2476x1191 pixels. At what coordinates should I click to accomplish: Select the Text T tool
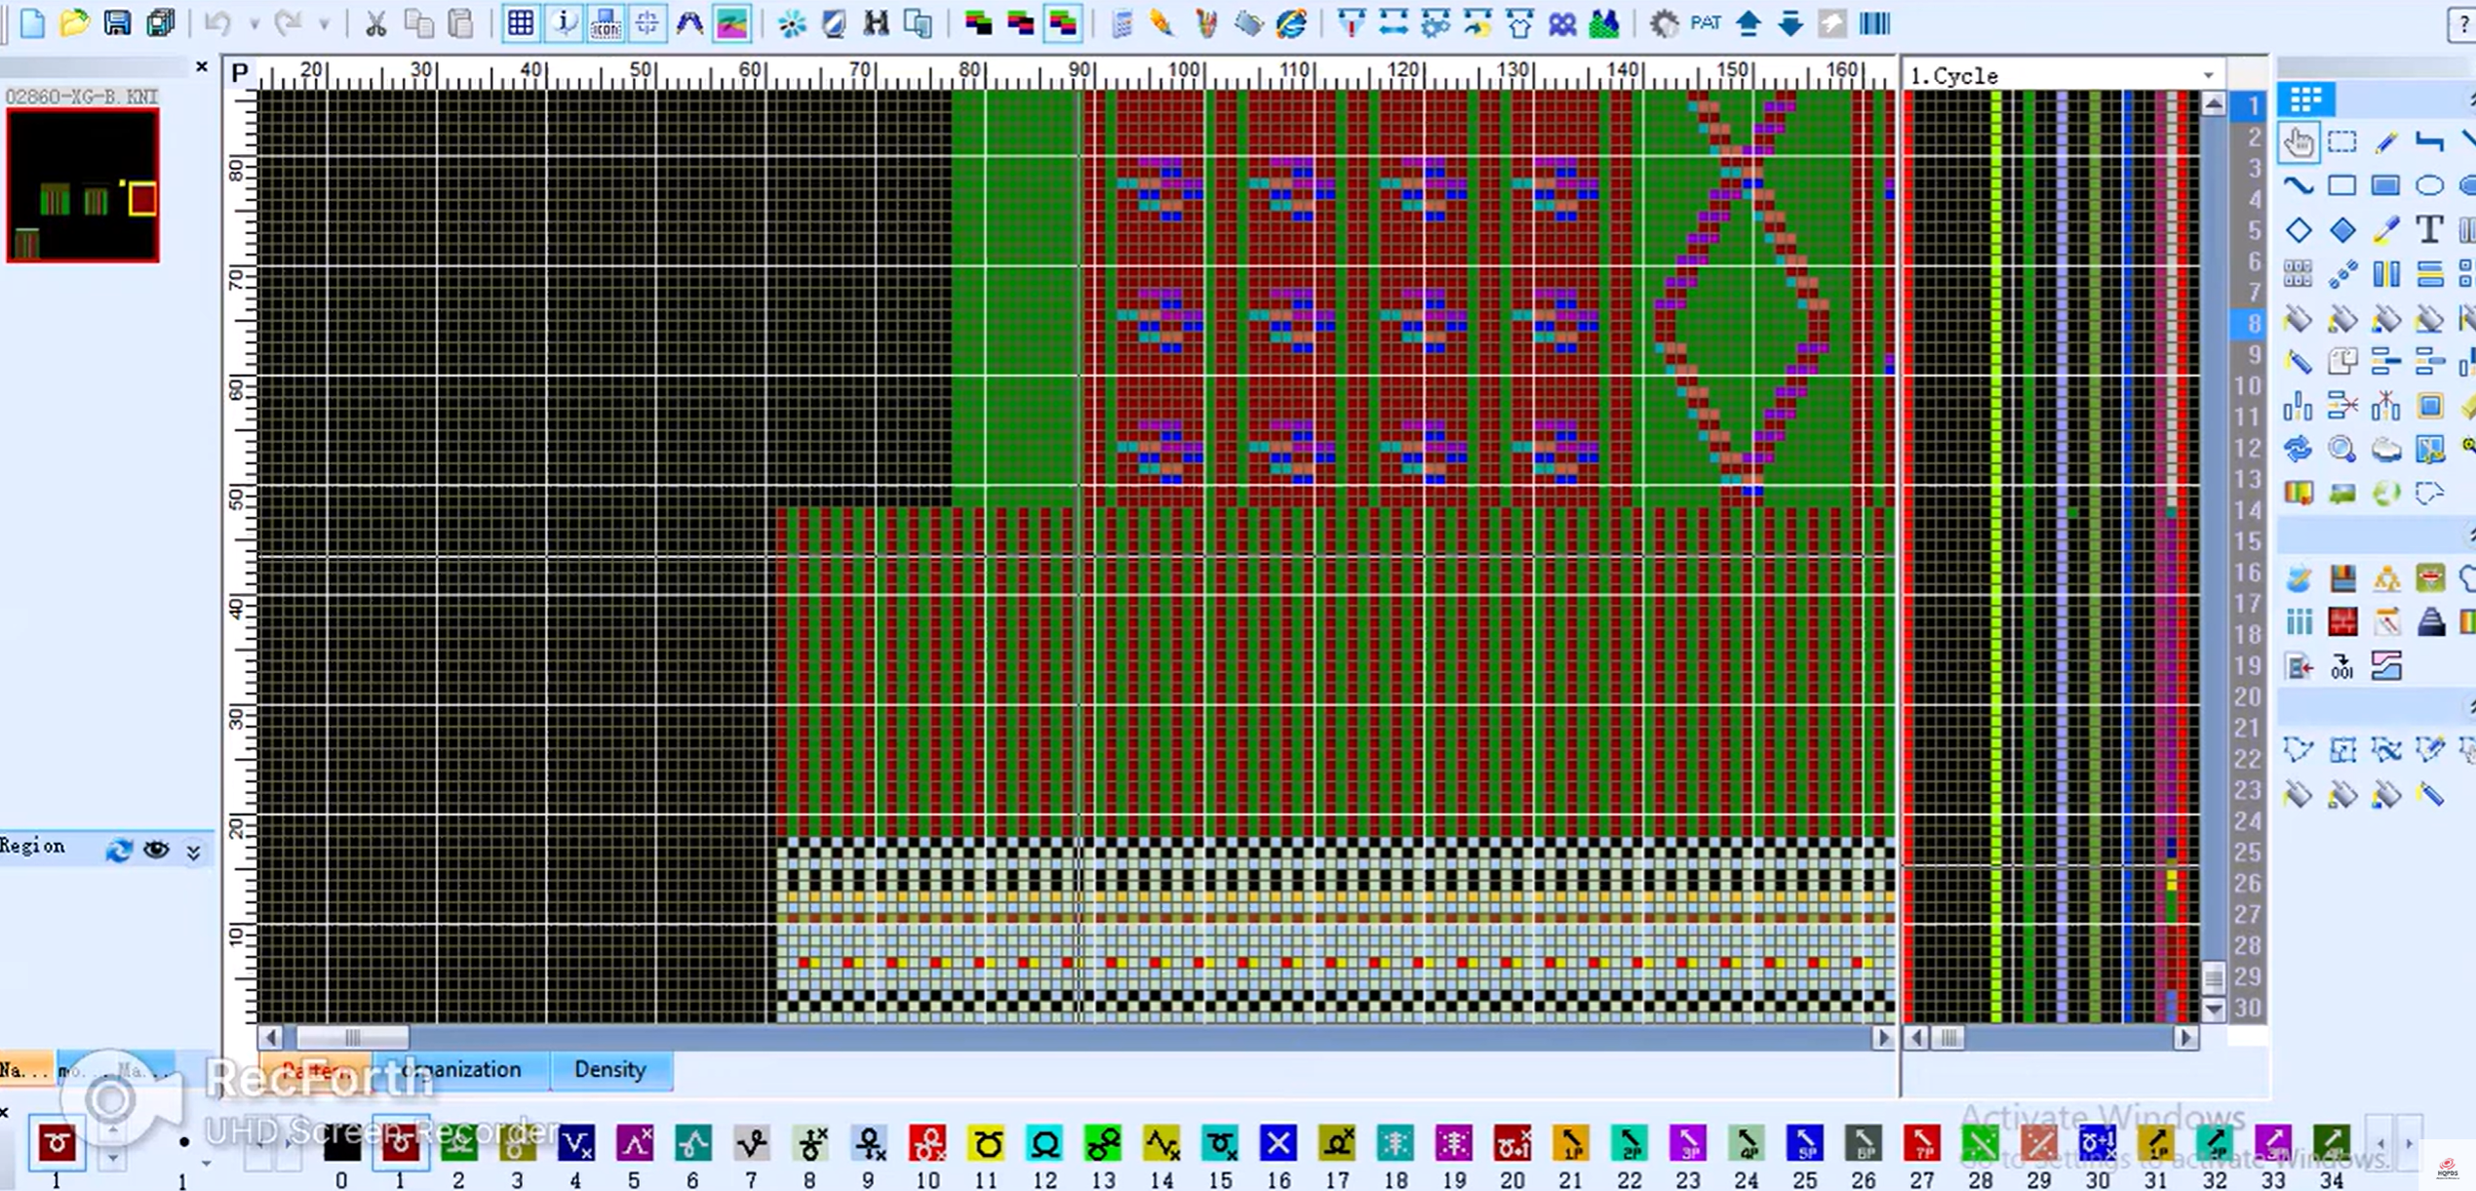[2429, 230]
